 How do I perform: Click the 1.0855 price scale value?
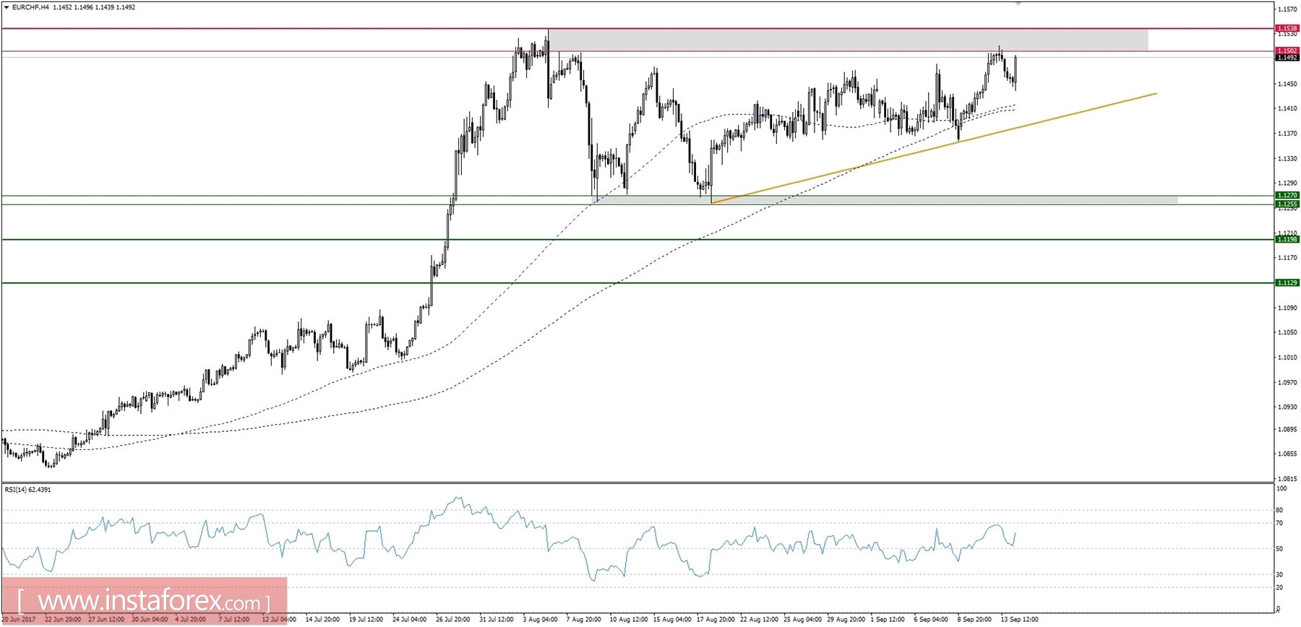tap(1287, 454)
